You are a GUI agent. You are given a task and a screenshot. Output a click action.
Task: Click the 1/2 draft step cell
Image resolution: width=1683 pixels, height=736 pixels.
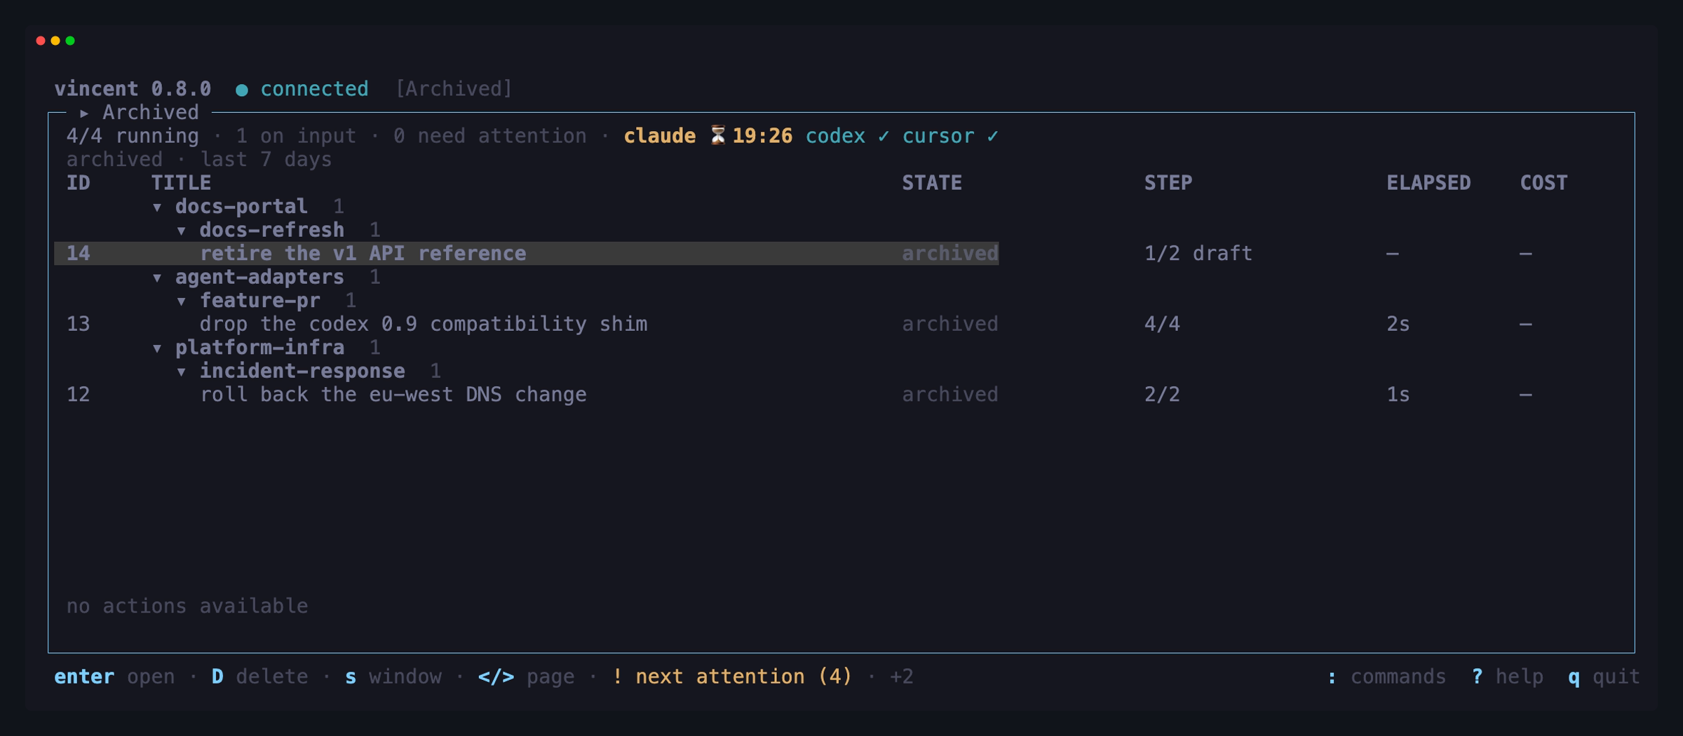click(x=1198, y=254)
